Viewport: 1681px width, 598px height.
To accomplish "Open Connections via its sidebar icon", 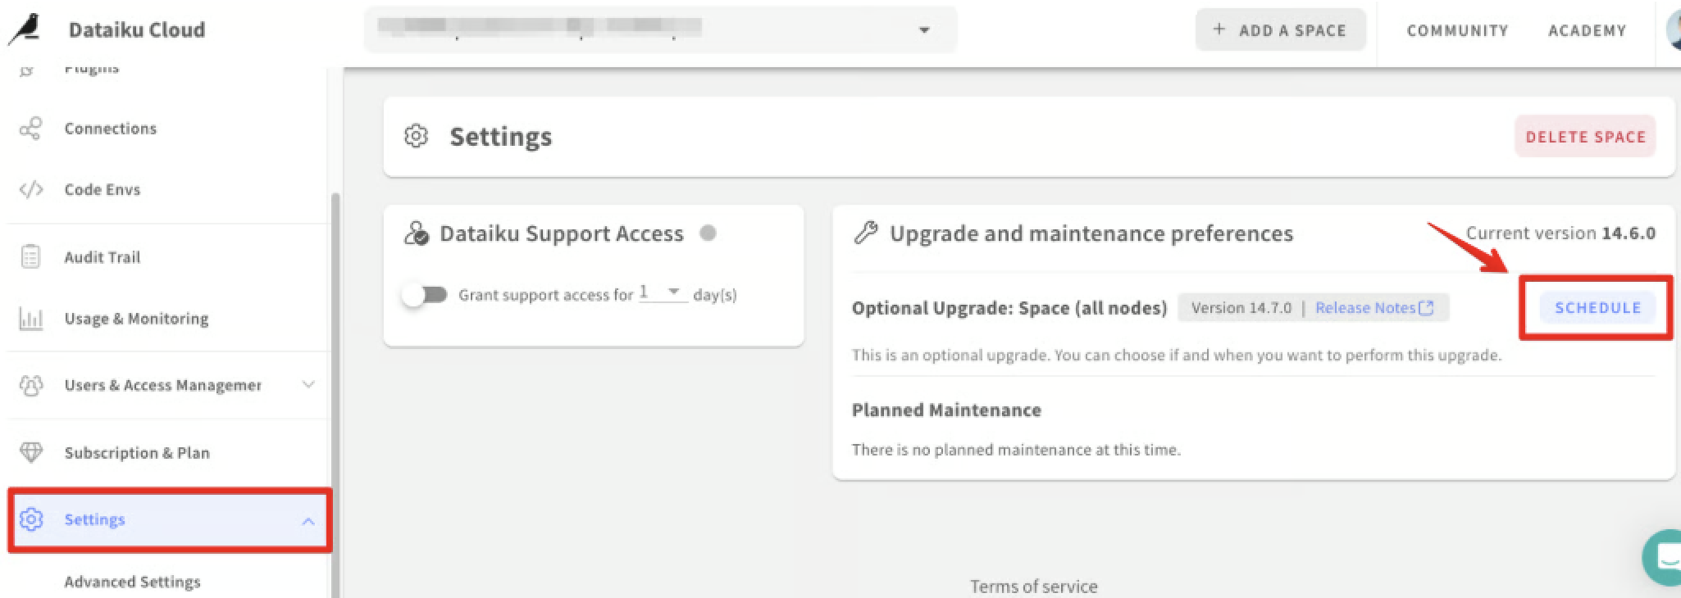I will tap(30, 129).
